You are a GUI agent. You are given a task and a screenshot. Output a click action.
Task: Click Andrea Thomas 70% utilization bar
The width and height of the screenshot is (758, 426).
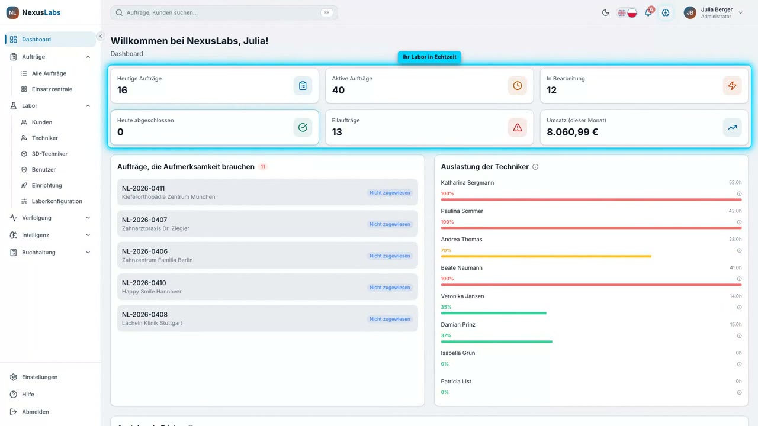point(546,256)
